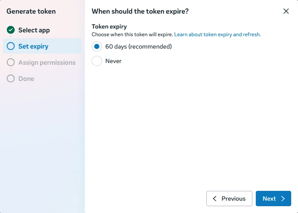This screenshot has height=213, width=298.
Task: Click the green checkmark icon beside Select app
Action: click(x=11, y=30)
